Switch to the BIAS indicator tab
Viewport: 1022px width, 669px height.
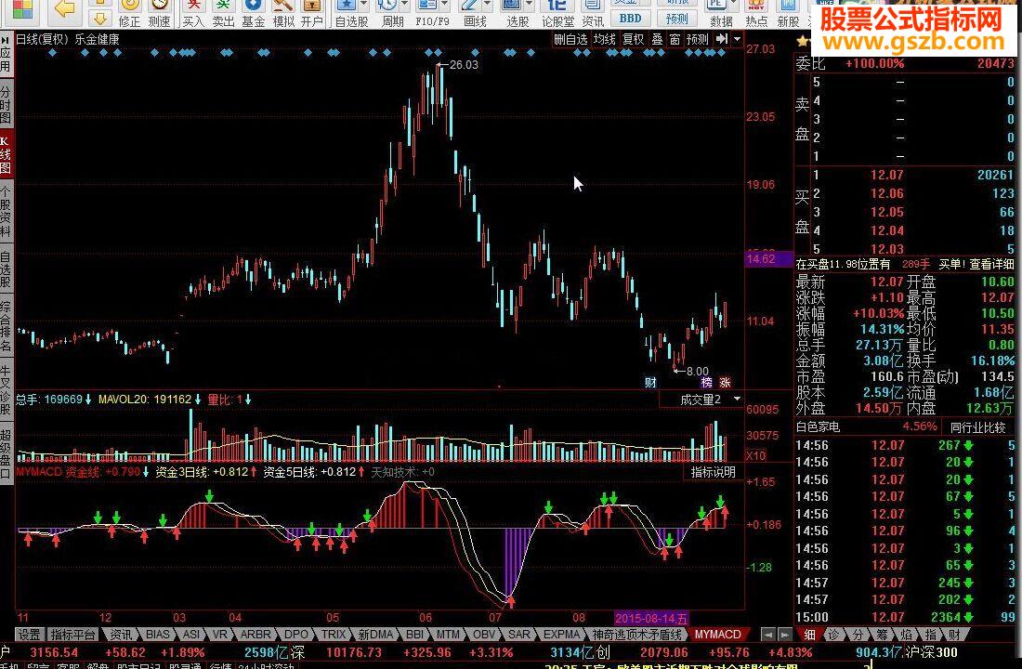click(157, 635)
